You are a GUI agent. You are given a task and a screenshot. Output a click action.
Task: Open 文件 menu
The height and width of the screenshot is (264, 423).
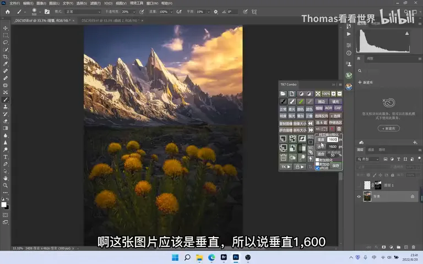[14, 3]
